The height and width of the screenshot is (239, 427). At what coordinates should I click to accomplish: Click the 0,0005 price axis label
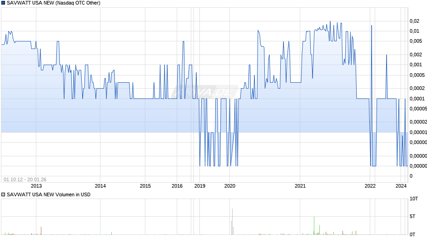[417, 75]
